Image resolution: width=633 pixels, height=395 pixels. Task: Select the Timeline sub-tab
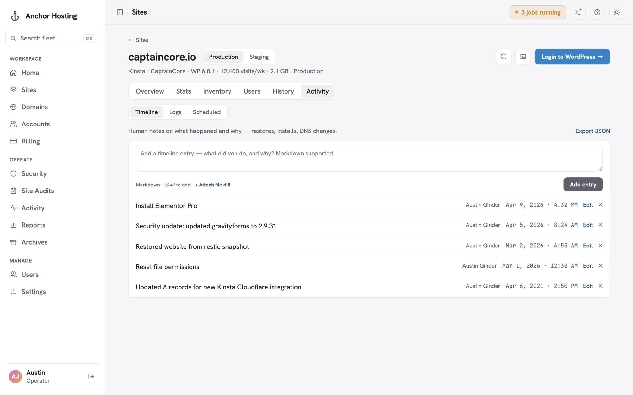pos(147,112)
